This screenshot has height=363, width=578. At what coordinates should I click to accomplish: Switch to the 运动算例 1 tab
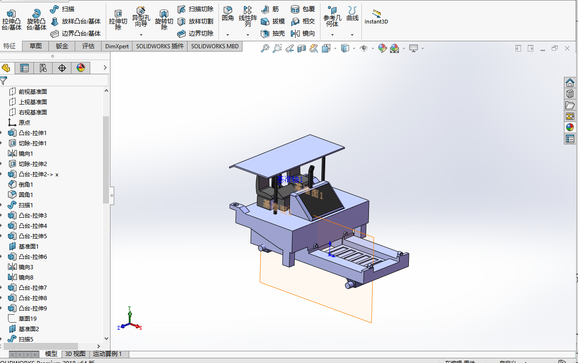coord(107,354)
